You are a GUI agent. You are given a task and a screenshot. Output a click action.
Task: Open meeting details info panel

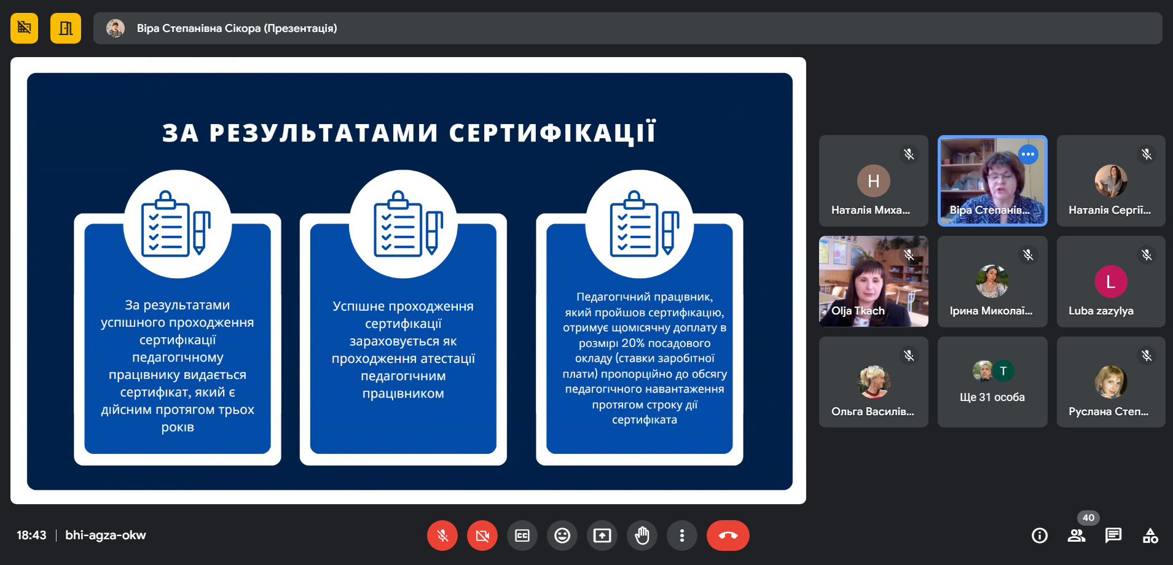(1040, 536)
